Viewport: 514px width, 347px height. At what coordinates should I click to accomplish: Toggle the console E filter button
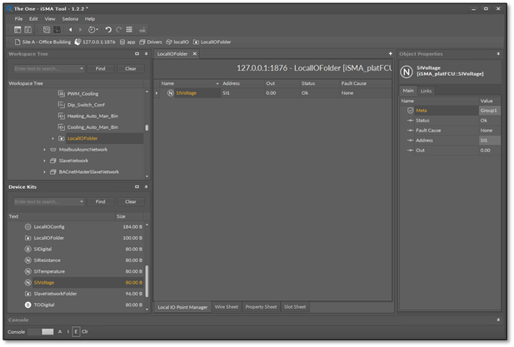[x=76, y=331]
